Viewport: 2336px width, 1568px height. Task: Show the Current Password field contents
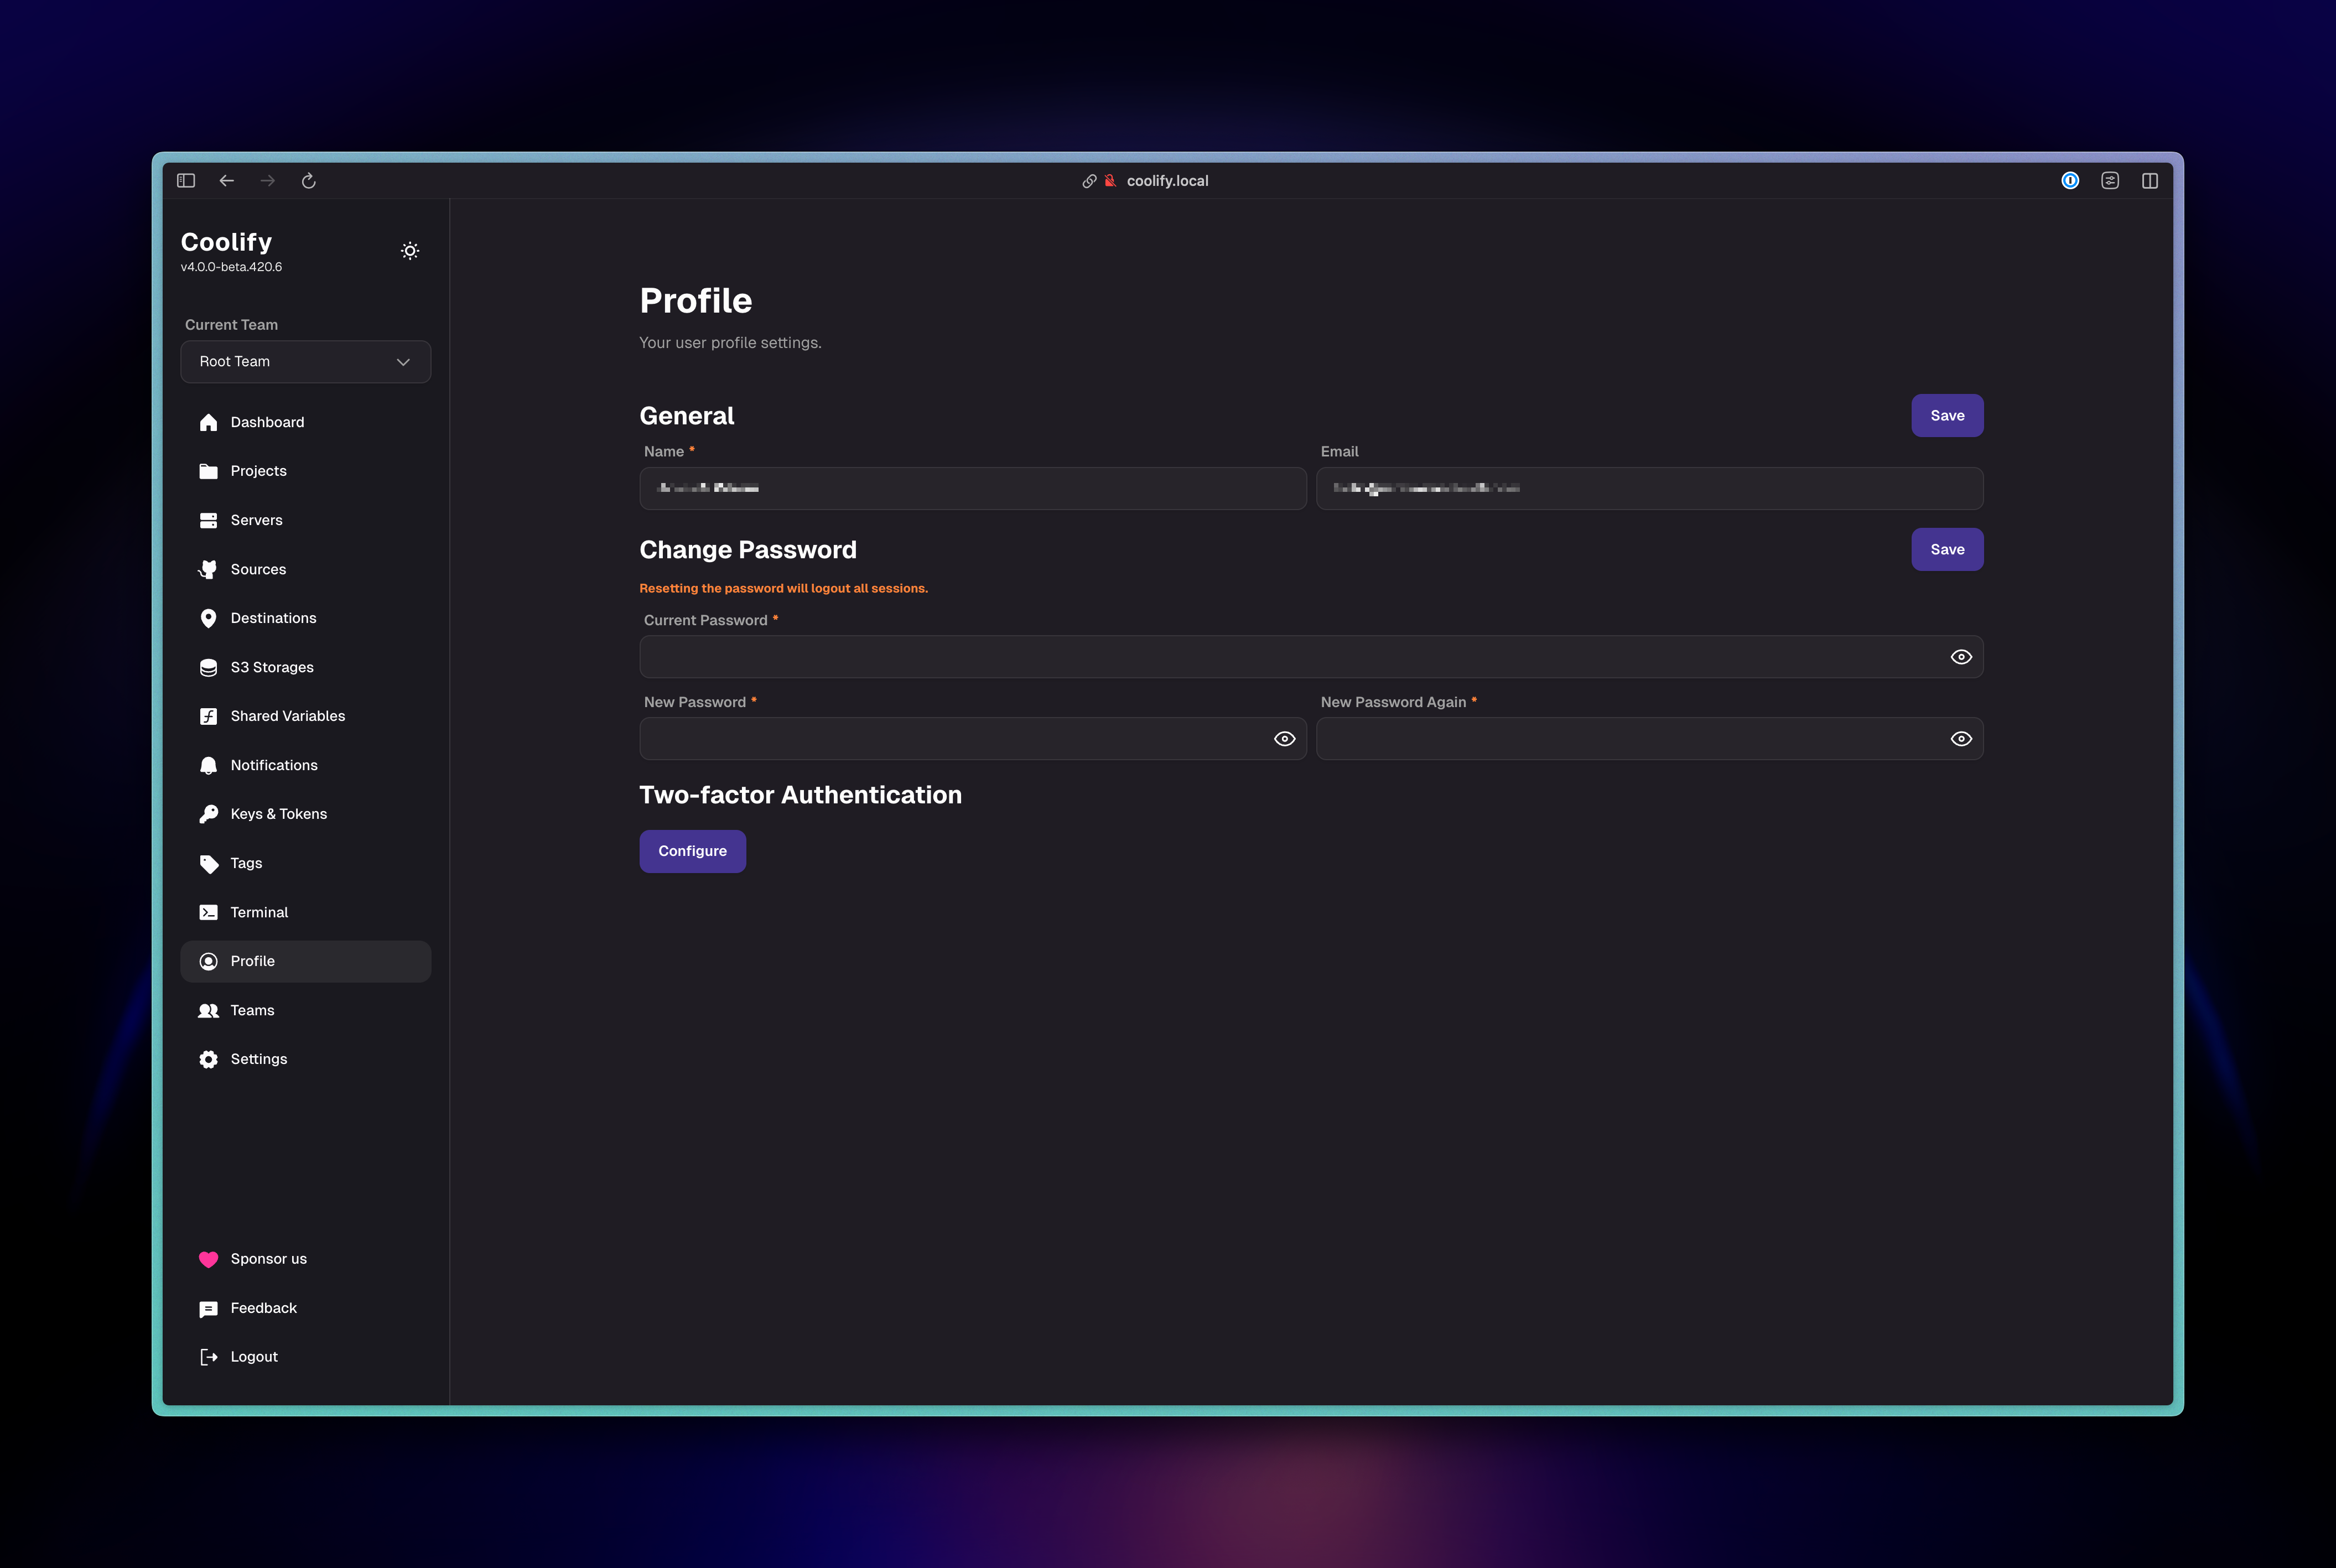coord(1961,657)
